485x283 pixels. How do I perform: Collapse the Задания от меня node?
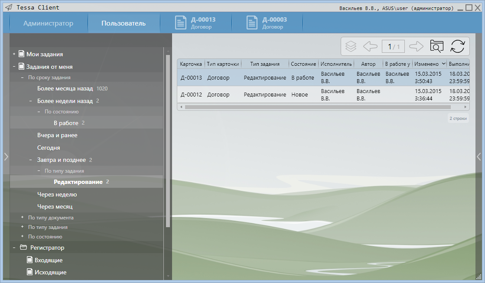point(14,67)
